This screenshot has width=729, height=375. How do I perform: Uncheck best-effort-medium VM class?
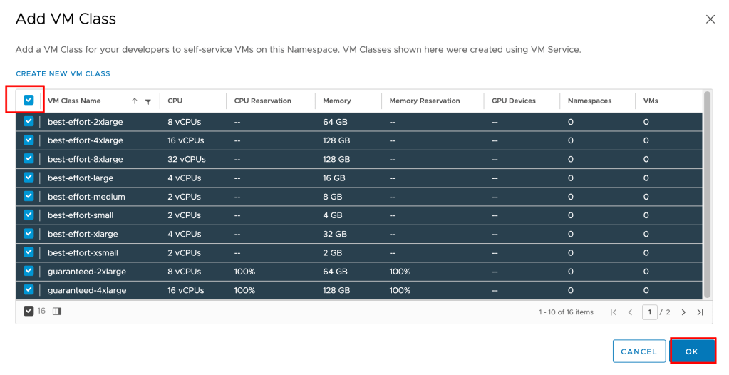pos(29,196)
